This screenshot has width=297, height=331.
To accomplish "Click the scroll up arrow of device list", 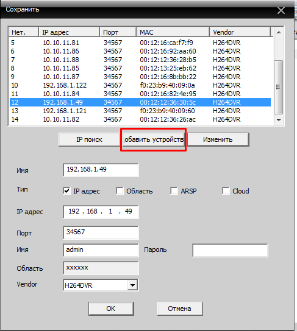I will pos(279,32).
